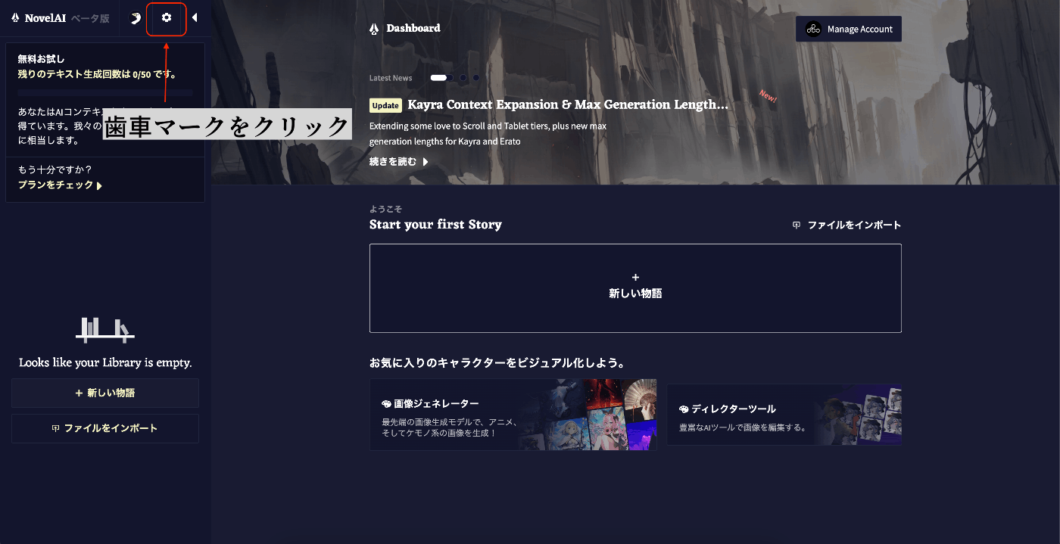
Task: Click the Dashboard title text
Action: [x=413, y=28]
